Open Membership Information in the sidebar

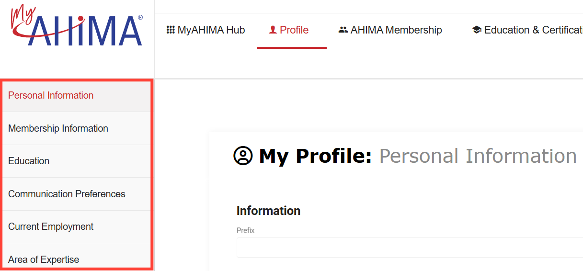click(58, 128)
